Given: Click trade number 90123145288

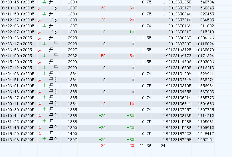Looking at the screenshot, I should (179, 122).
